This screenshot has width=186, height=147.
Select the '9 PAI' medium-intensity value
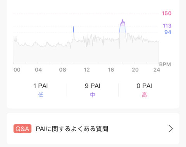point(93,86)
